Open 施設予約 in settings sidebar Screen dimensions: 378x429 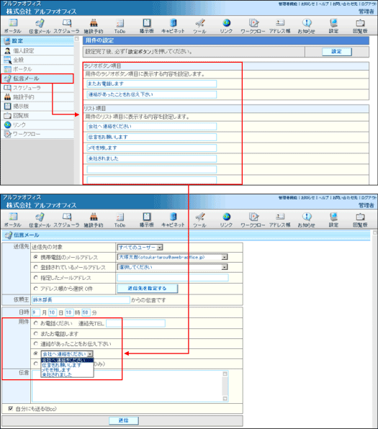click(37, 97)
